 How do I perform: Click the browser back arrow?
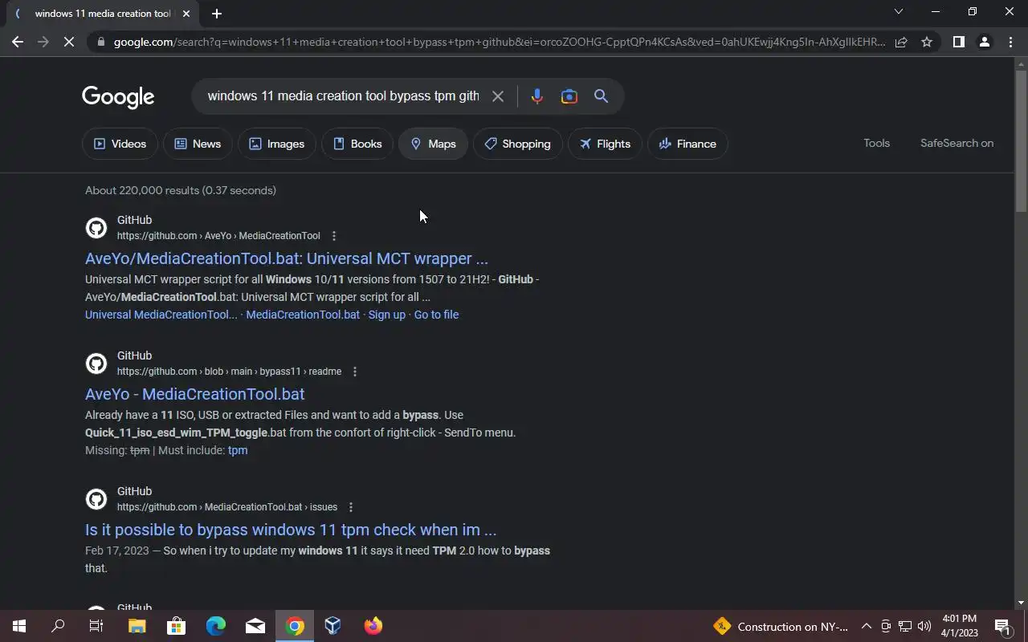click(18, 42)
